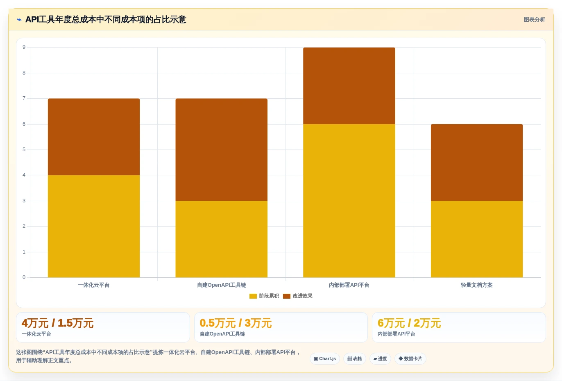Image resolution: width=562 pixels, height=381 pixels.
Task: Toggle the 阶段累积 legend color swatch
Action: [253, 296]
